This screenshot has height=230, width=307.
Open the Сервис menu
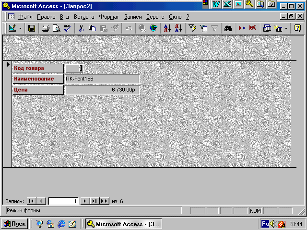[155, 17]
